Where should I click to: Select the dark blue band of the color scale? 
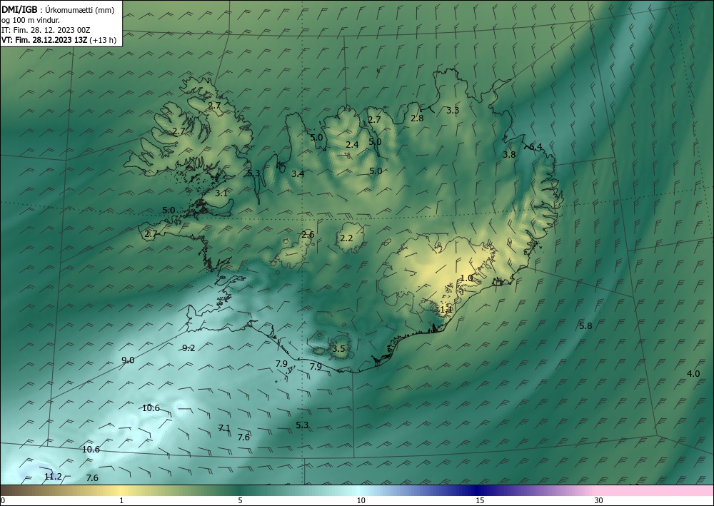pos(478,490)
